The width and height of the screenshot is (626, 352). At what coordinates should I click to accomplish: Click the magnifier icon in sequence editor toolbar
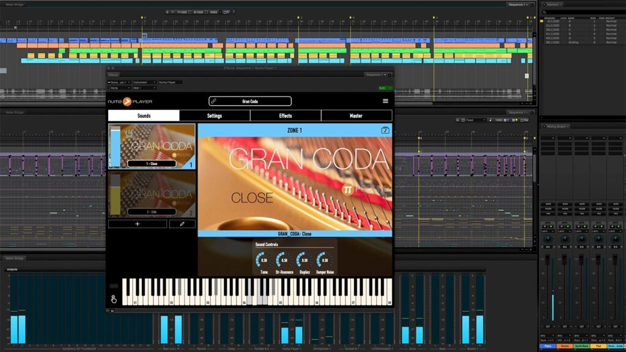(457, 120)
